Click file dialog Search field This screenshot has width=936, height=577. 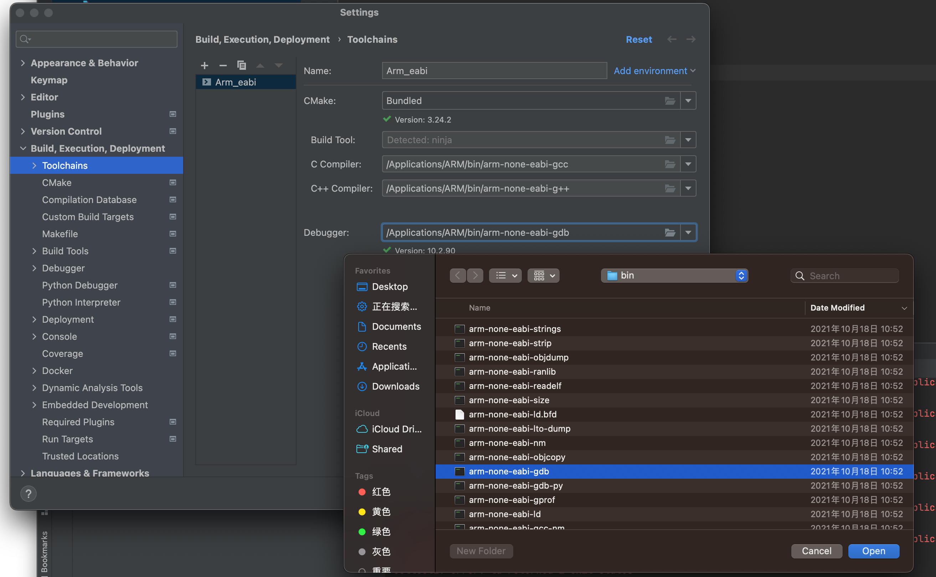pyautogui.click(x=844, y=276)
